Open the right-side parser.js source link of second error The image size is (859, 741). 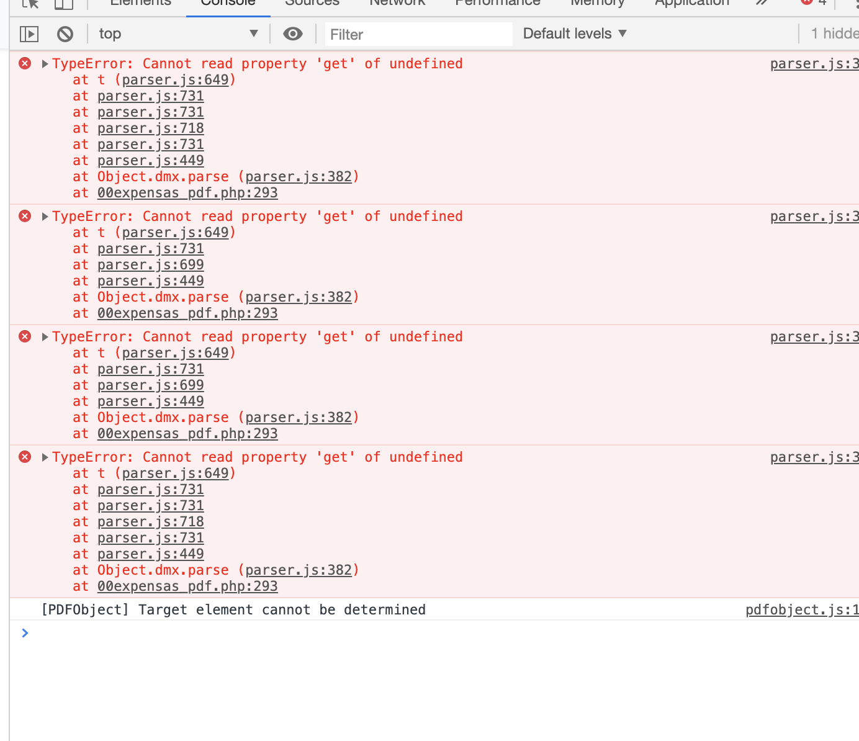(x=814, y=217)
